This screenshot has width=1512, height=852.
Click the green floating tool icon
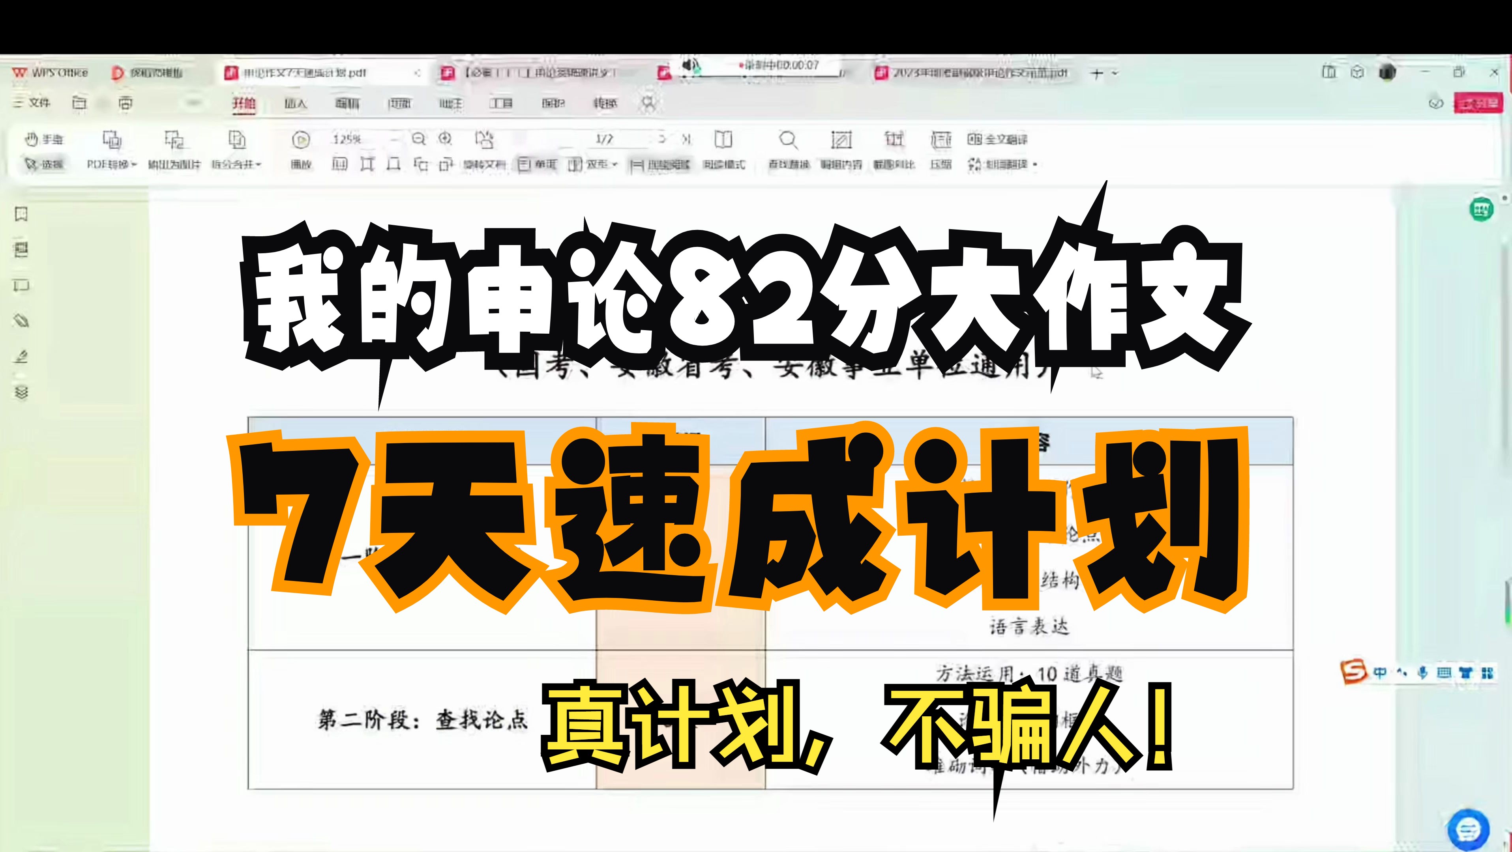1481,209
